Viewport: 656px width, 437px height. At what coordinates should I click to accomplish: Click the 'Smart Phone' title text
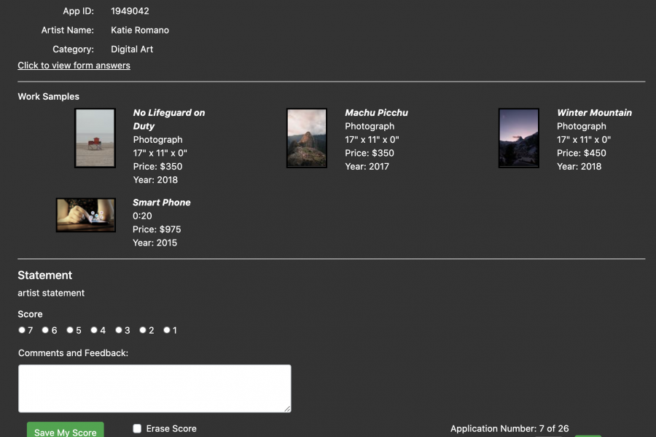tap(162, 202)
